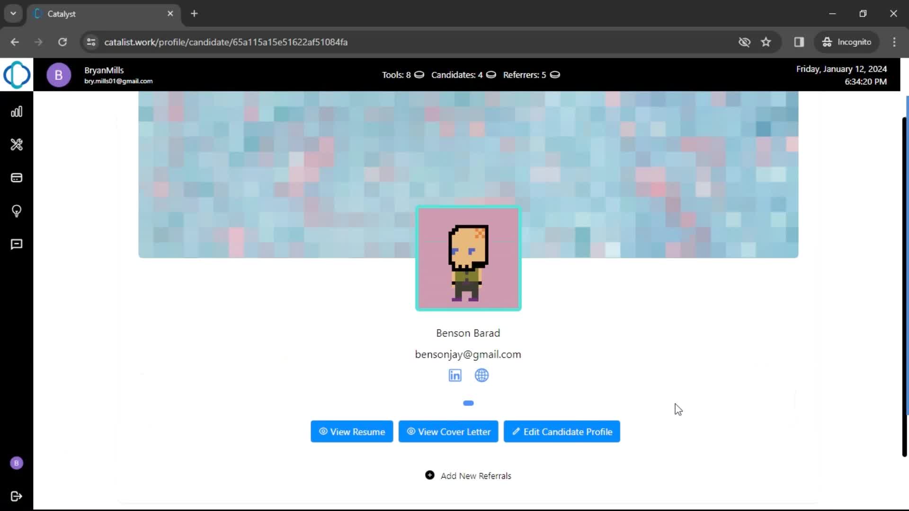Select the tools/scissors icon in sidebar

tap(17, 145)
